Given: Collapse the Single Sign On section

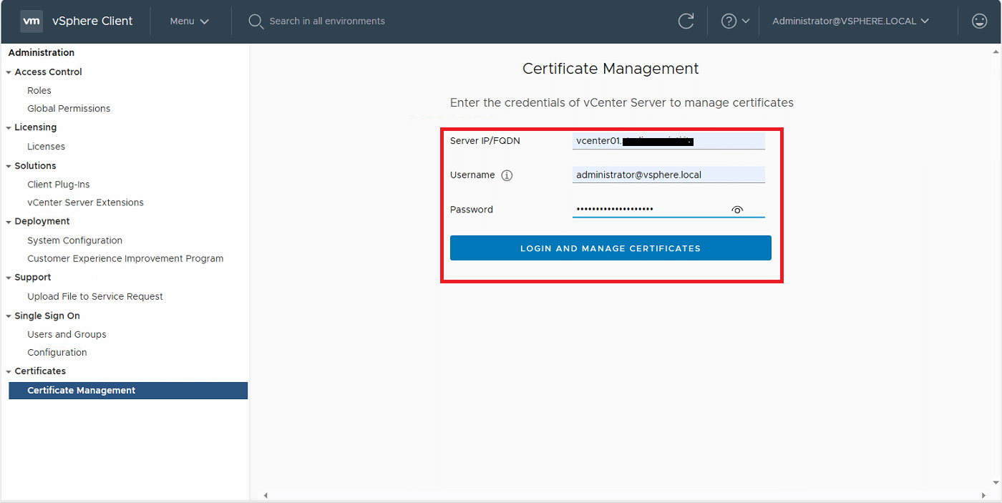Looking at the screenshot, I should (9, 316).
